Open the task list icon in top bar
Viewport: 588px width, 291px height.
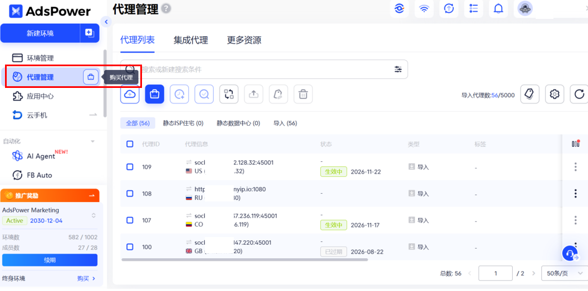pos(474,8)
